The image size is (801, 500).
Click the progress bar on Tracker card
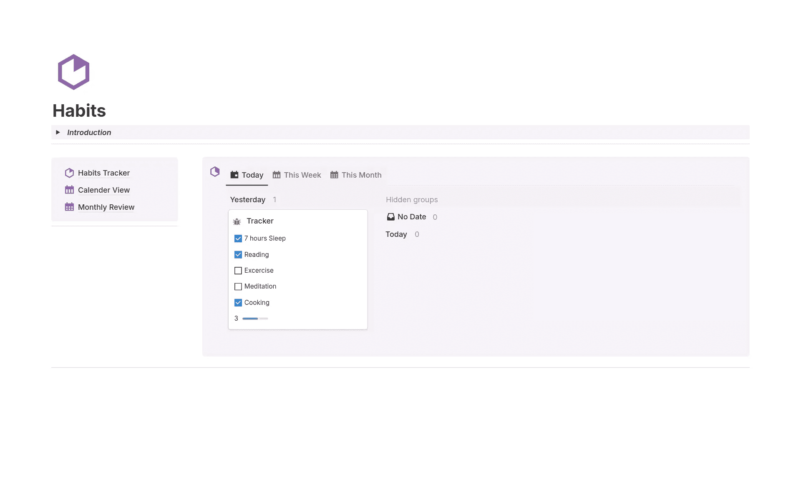(x=255, y=319)
